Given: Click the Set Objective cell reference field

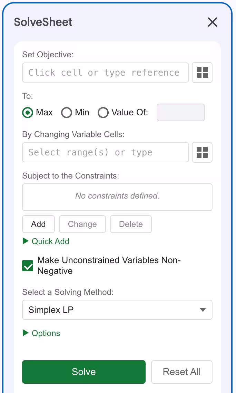Looking at the screenshot, I should pos(106,73).
